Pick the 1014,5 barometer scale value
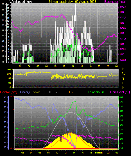 point(123,7)
